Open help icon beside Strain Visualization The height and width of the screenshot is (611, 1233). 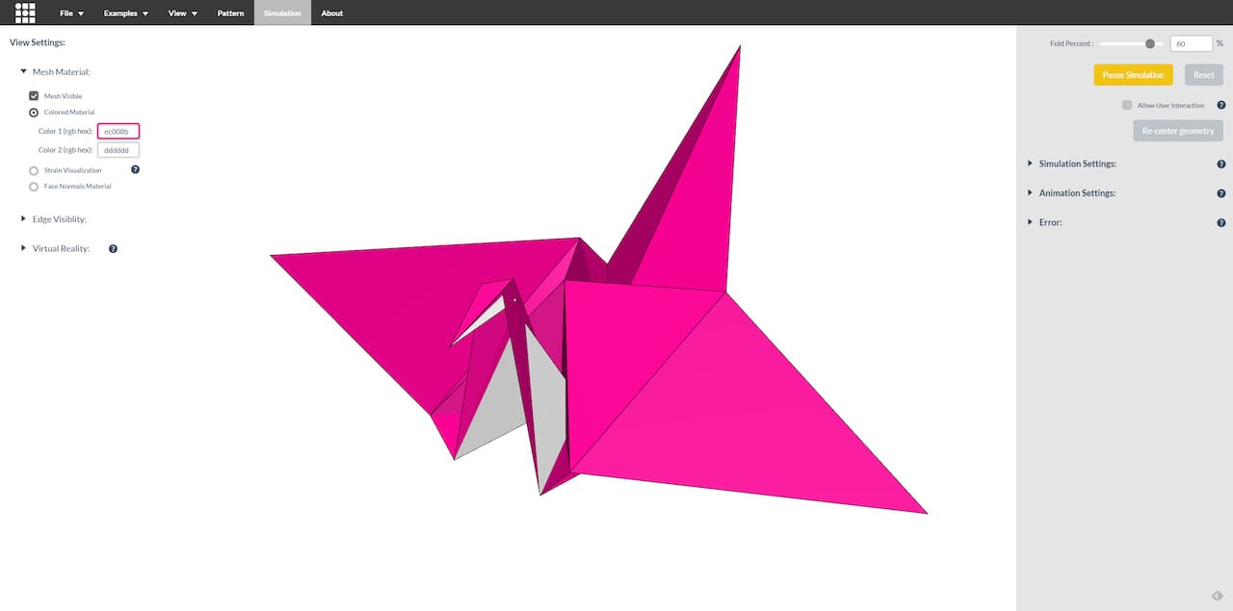[135, 169]
